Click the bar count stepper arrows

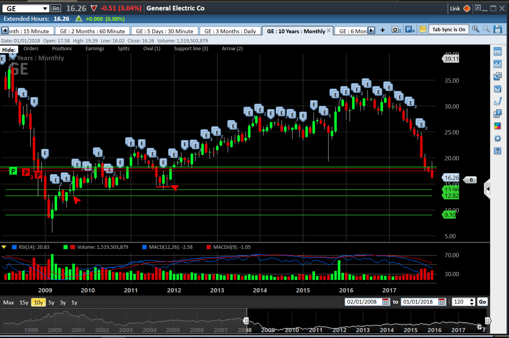tap(472, 302)
